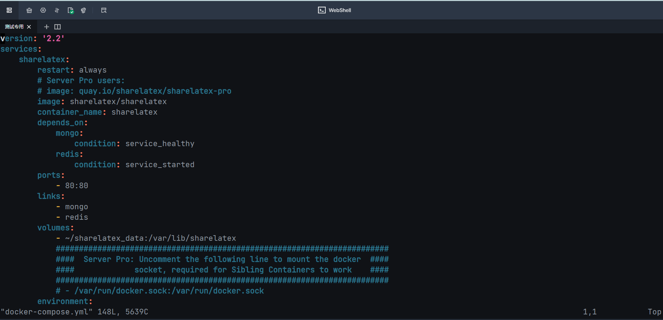Split the terminal pane
The height and width of the screenshot is (320, 663).
pos(57,27)
